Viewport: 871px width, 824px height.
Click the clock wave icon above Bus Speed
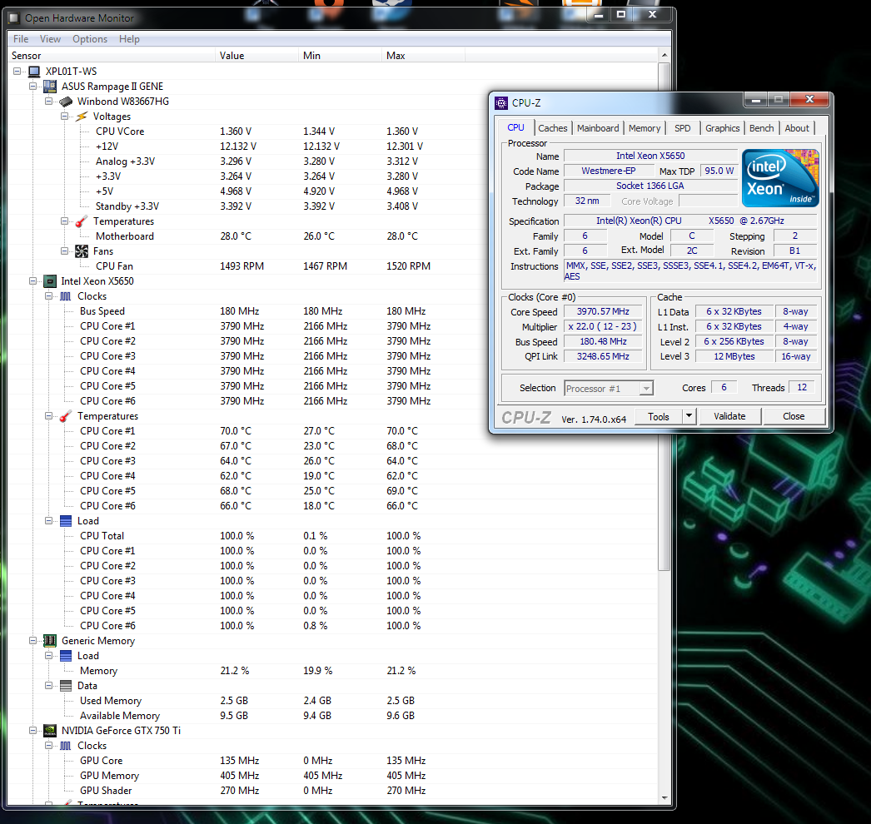pos(66,296)
